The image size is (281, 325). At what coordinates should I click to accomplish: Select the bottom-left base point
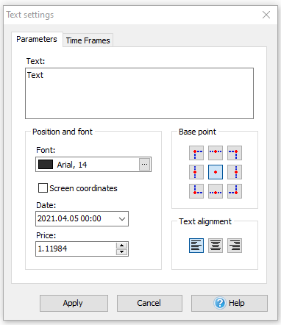(x=196, y=191)
